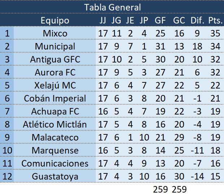Select the Malacateco team cell

click(55, 138)
